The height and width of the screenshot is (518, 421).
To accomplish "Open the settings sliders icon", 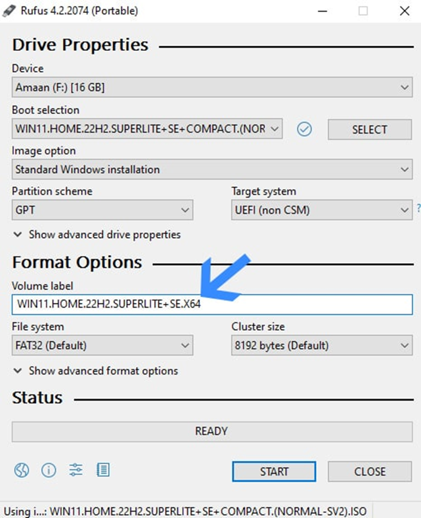I will [x=76, y=470].
